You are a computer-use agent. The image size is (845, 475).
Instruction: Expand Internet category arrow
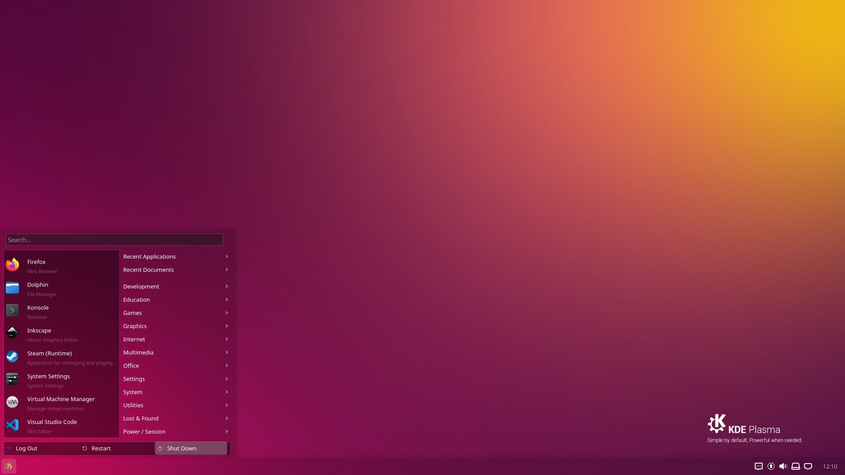coord(227,339)
